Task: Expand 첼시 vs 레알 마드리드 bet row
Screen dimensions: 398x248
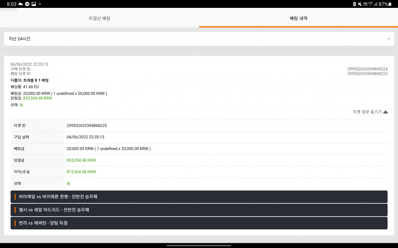Action: (199, 210)
